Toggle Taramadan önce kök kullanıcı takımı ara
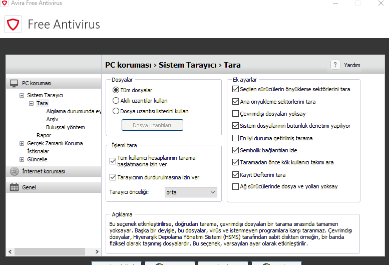 (x=235, y=162)
